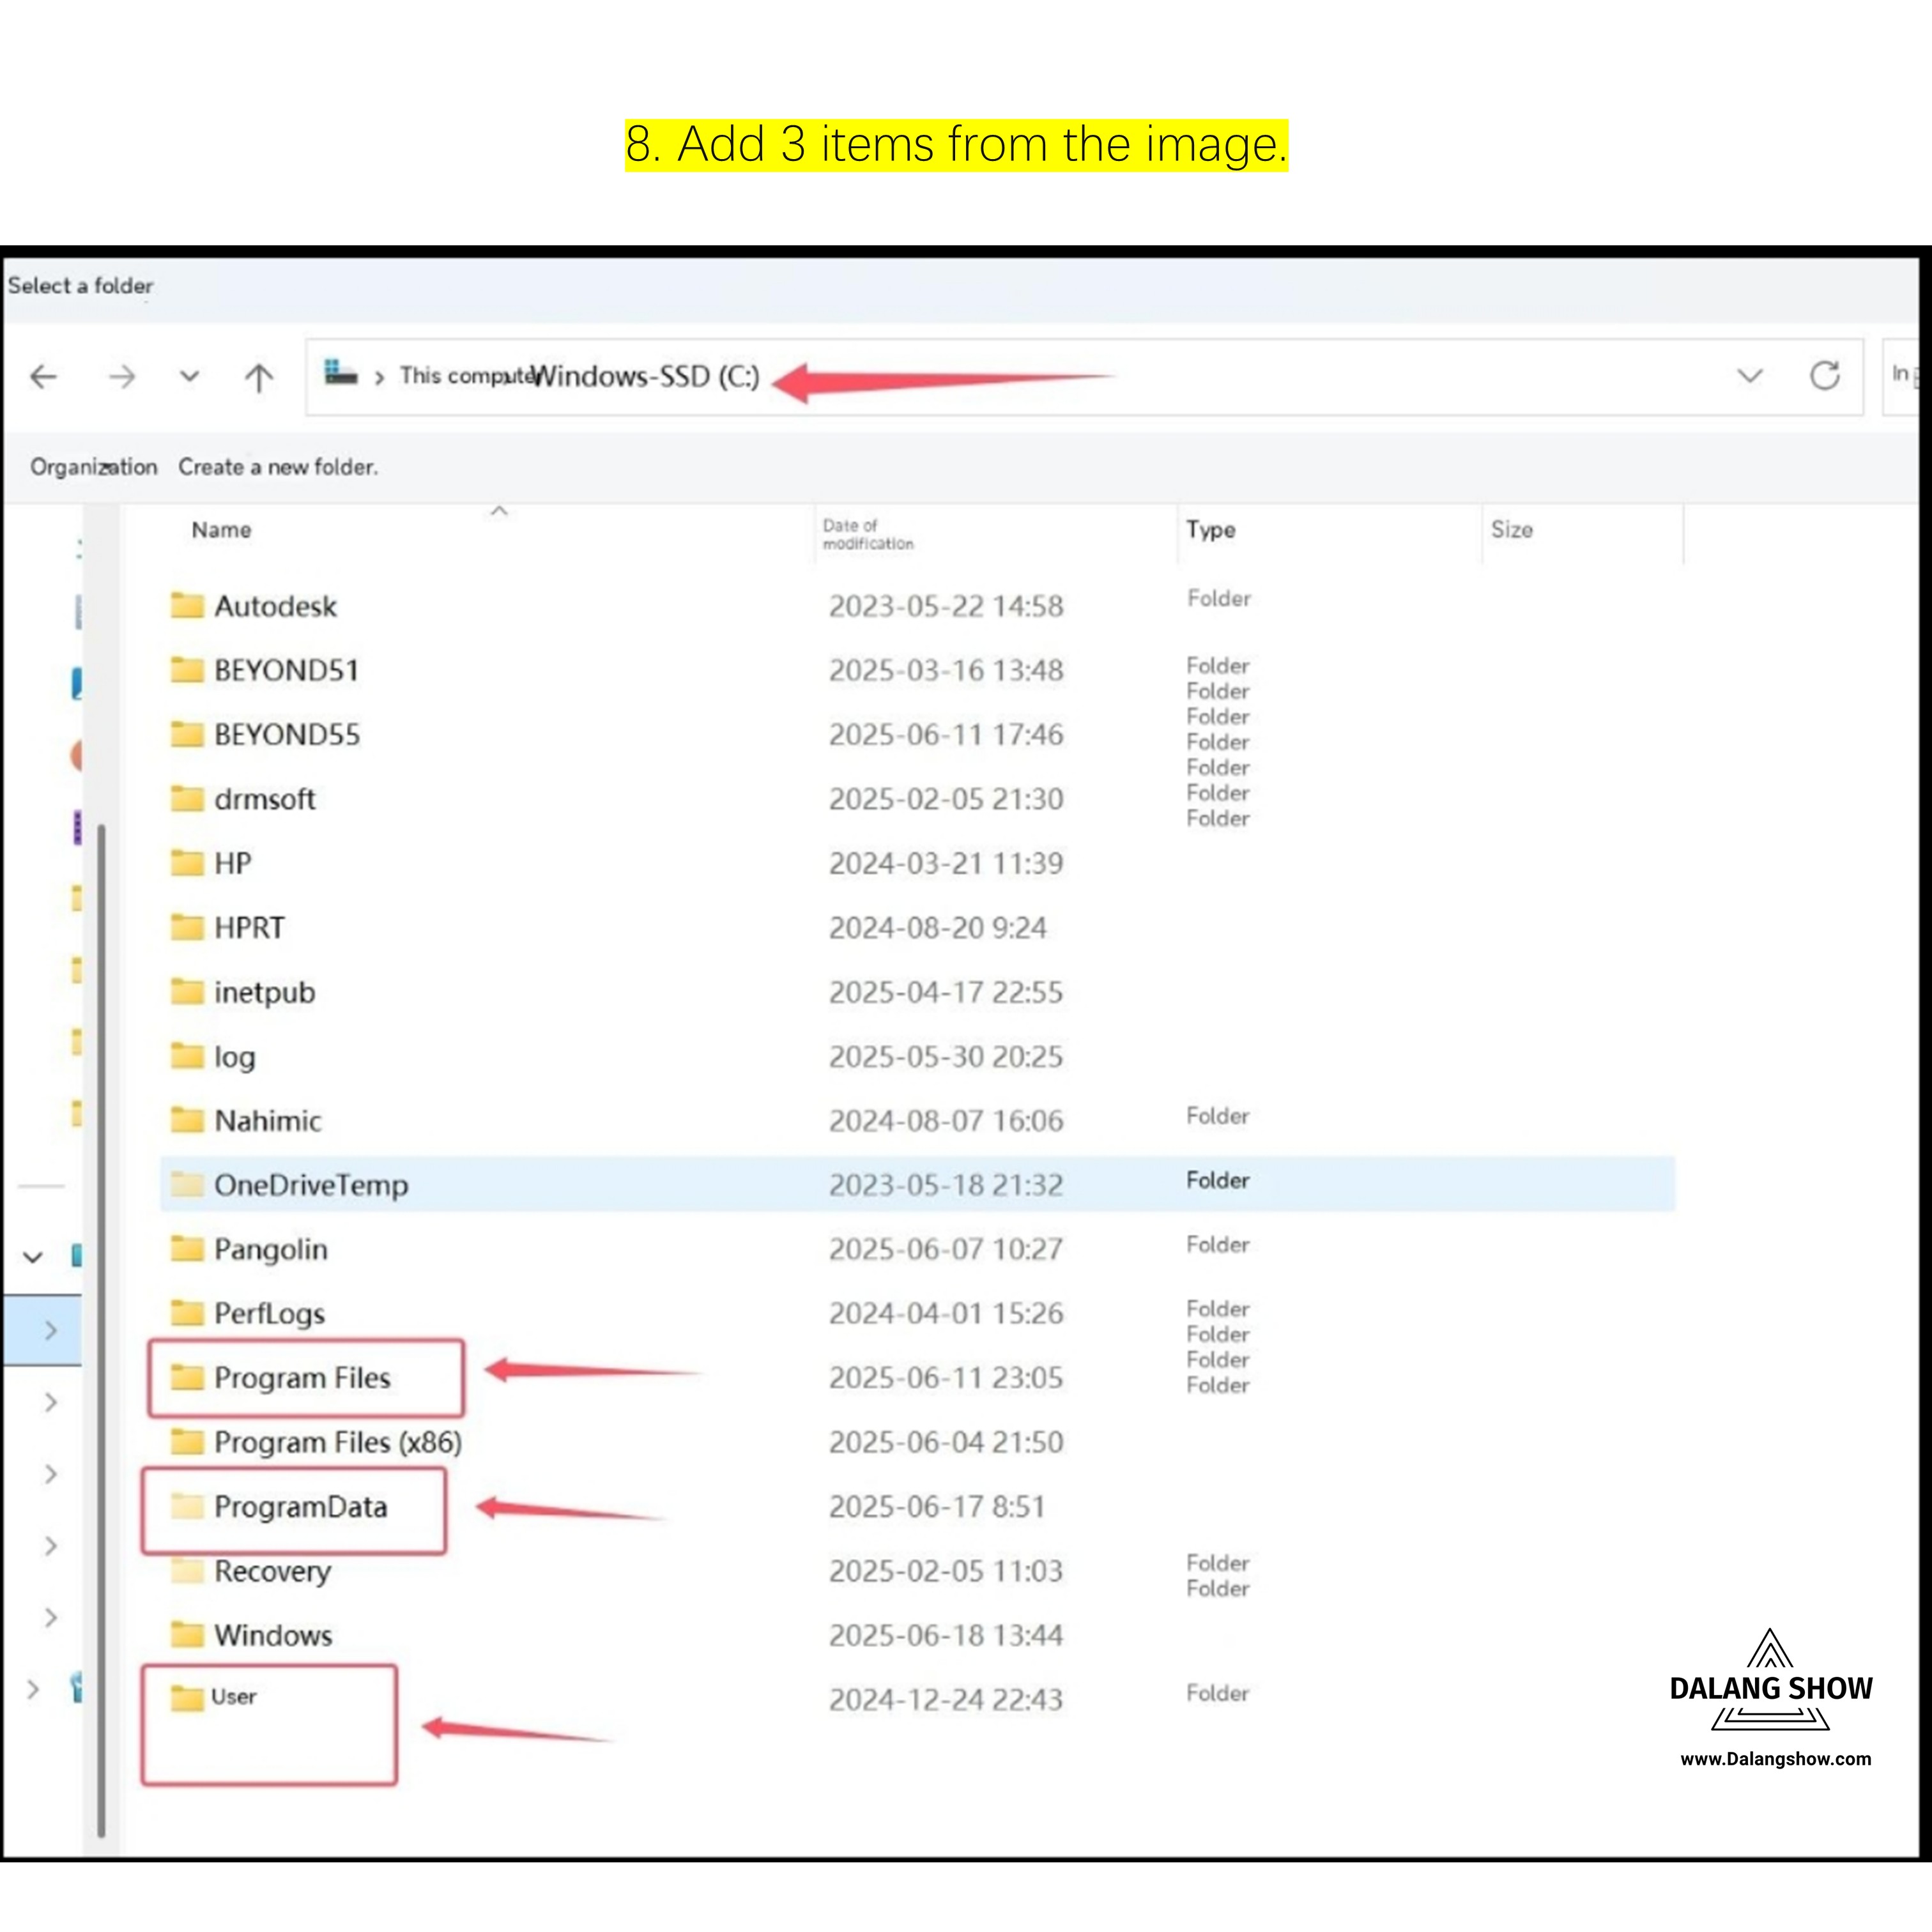Select the BEYOND55 folder icon
Viewport: 1932px width, 1932px height.
(187, 734)
